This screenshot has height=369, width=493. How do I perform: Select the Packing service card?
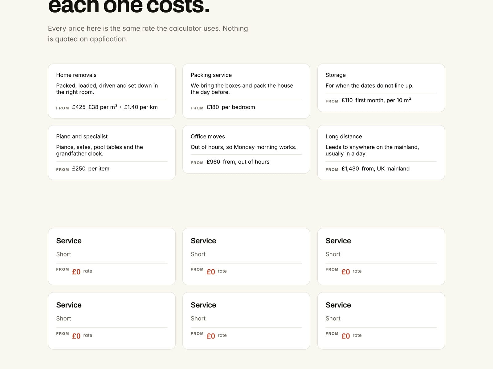tap(246, 91)
